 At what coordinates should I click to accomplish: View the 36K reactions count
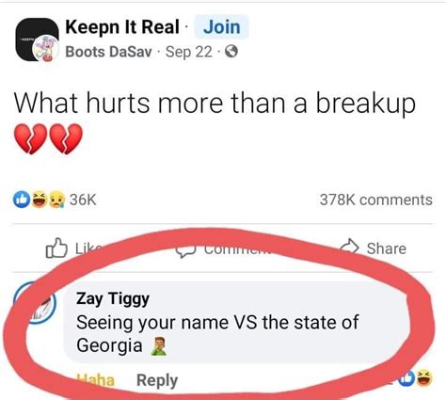(83, 200)
